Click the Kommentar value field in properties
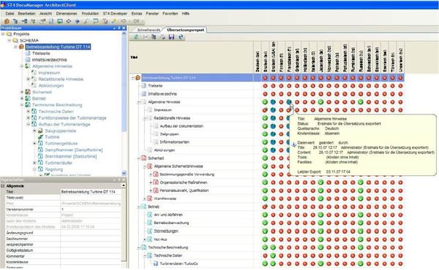 91,256
